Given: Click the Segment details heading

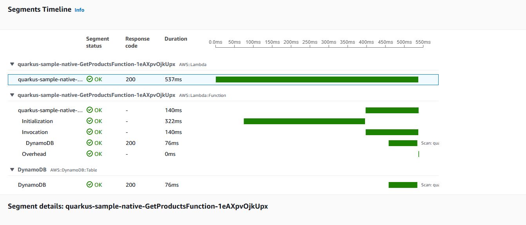Looking at the screenshot, I should pyautogui.click(x=138, y=206).
